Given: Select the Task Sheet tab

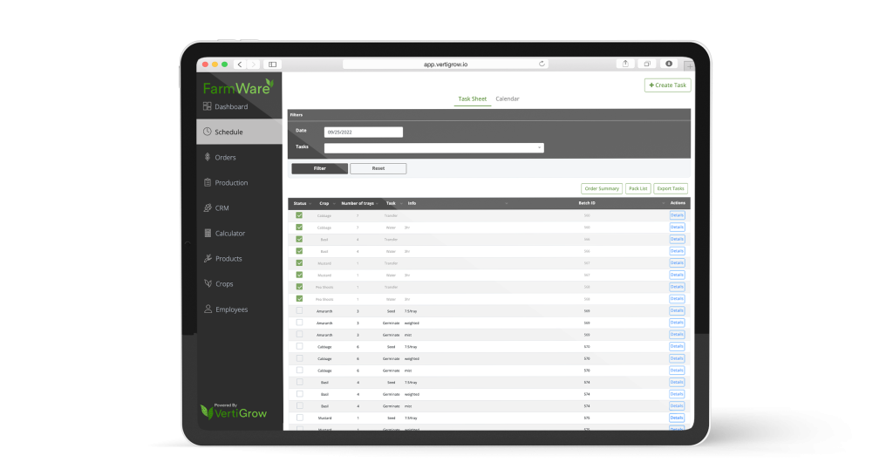Looking at the screenshot, I should click(473, 99).
